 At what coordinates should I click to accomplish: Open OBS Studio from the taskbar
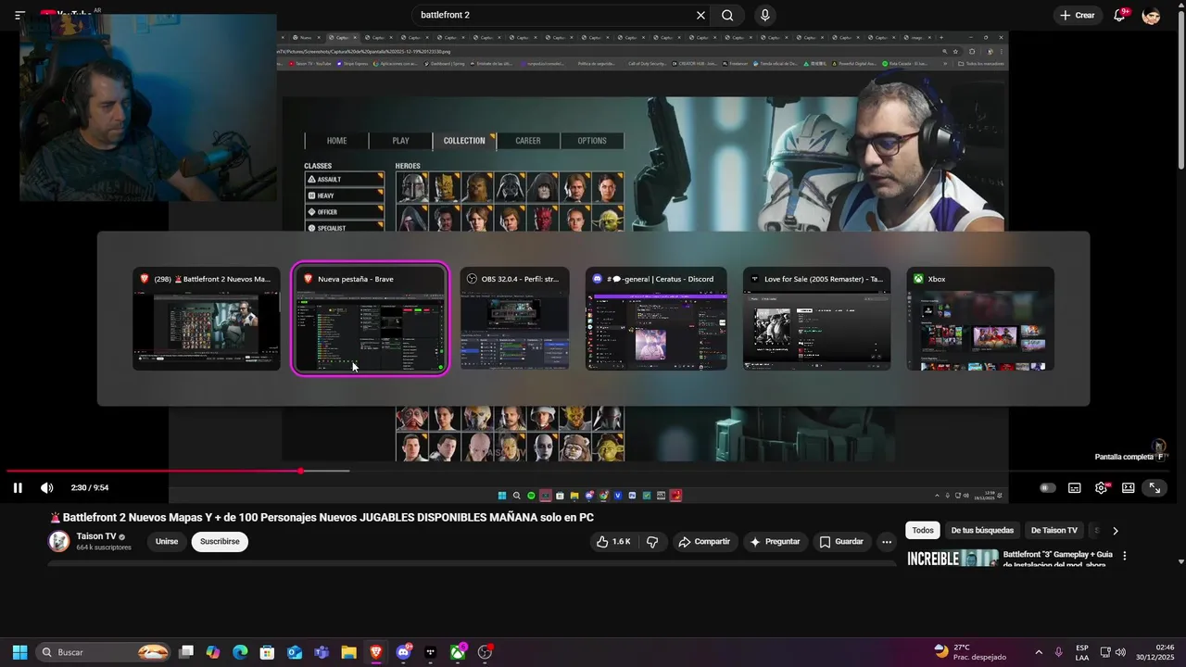tap(485, 652)
